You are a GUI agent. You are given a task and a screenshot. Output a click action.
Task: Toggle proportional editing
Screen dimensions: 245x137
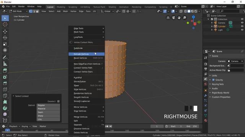(134, 11)
